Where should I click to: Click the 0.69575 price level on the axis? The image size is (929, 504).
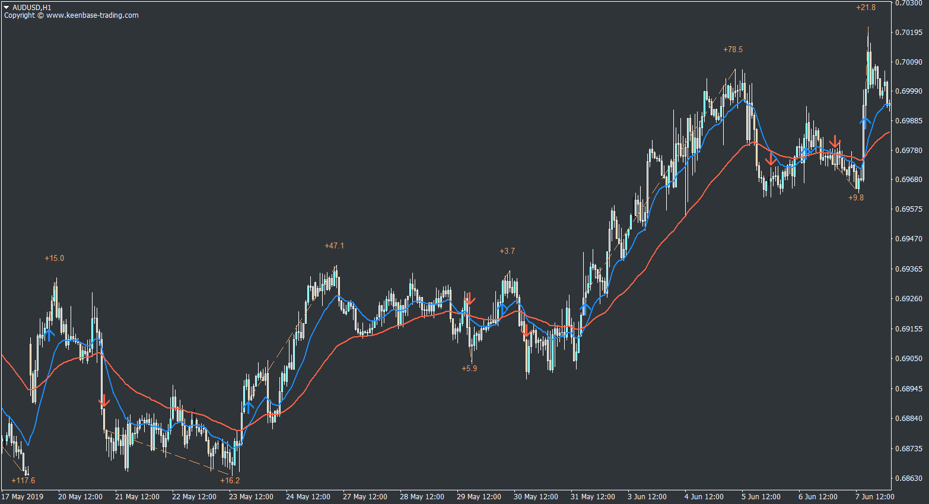[908, 209]
